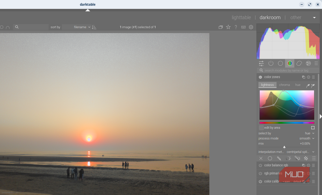Reset color balance rgb module
Viewport: 322px width, 195px height.
click(x=308, y=165)
